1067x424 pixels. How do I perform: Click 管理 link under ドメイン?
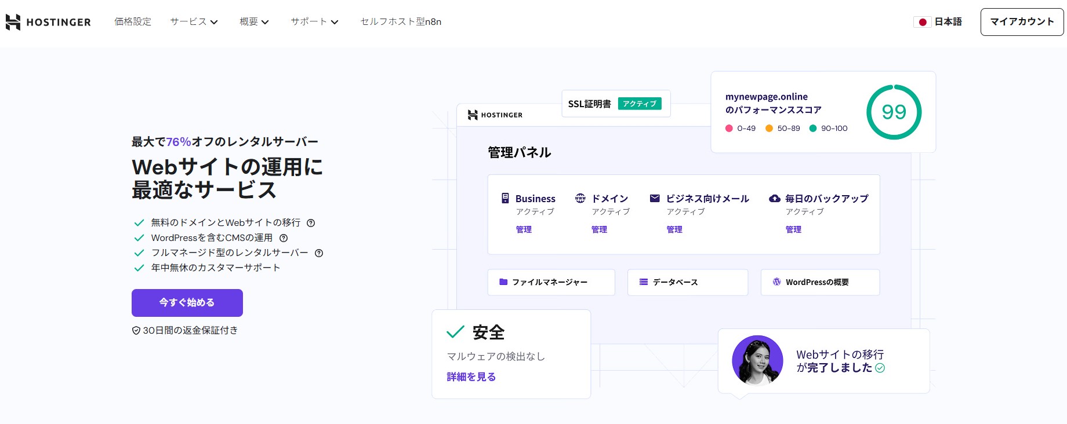[x=599, y=230]
